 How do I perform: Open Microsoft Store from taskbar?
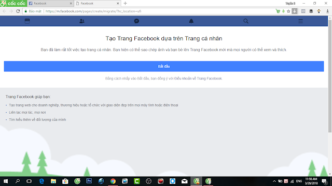[x=65, y=181]
